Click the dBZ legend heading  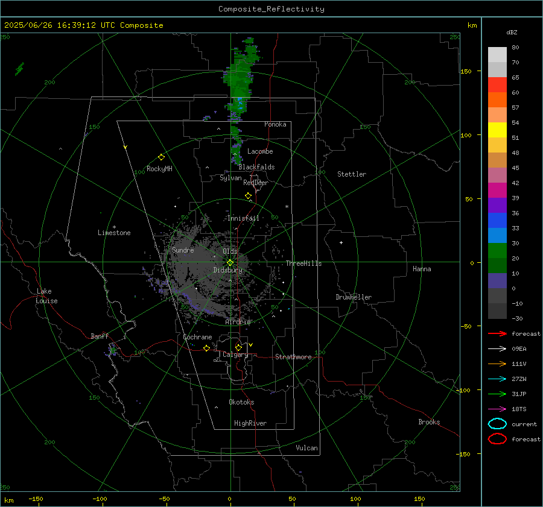point(512,32)
